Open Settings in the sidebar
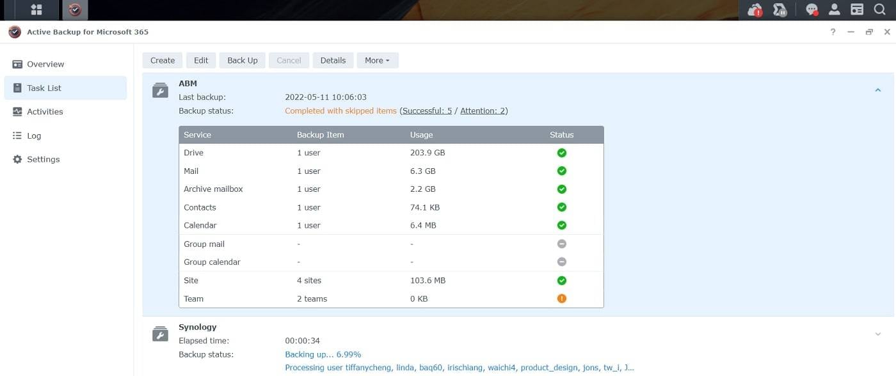Image resolution: width=896 pixels, height=376 pixels. pyautogui.click(x=65, y=159)
